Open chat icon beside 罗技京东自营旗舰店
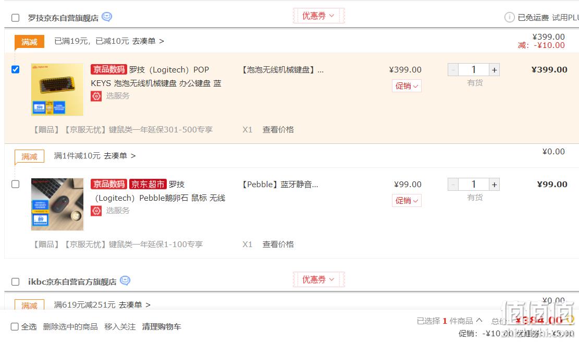The width and height of the screenshot is (579, 342). pos(107,17)
